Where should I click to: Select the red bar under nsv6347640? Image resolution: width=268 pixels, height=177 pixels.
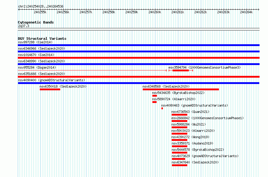(x=180, y=165)
